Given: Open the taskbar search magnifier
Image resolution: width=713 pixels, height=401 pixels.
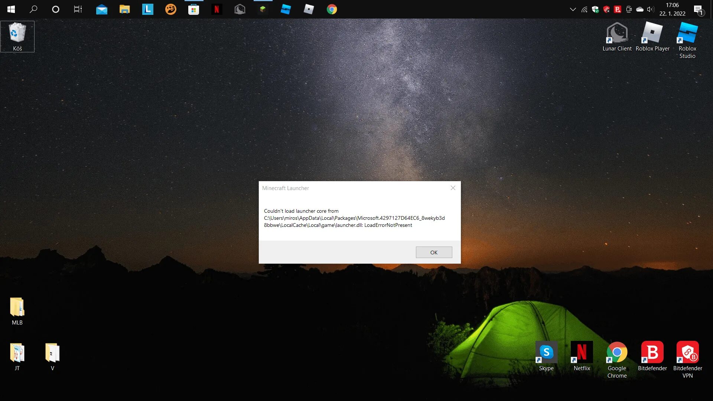Looking at the screenshot, I should [x=33, y=9].
